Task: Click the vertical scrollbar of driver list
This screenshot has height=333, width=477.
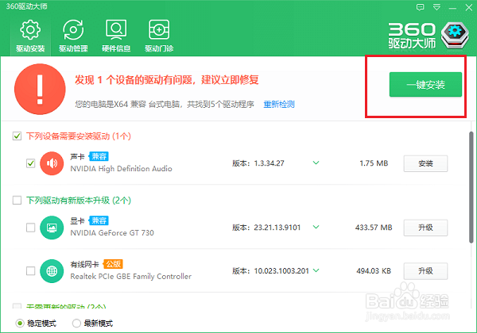Action: coord(471,187)
